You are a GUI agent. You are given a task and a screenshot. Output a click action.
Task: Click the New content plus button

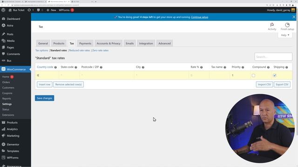[51, 10]
